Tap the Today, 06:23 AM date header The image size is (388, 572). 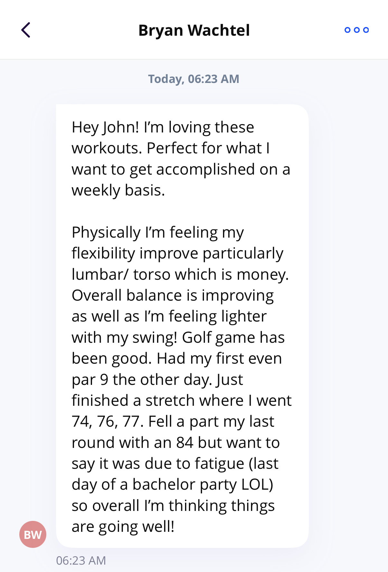pyautogui.click(x=194, y=79)
